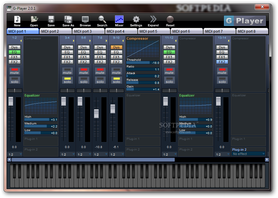The width and height of the screenshot is (278, 198).
Task: Enable Dyn on channel 1-2
Action: click(x=15, y=47)
